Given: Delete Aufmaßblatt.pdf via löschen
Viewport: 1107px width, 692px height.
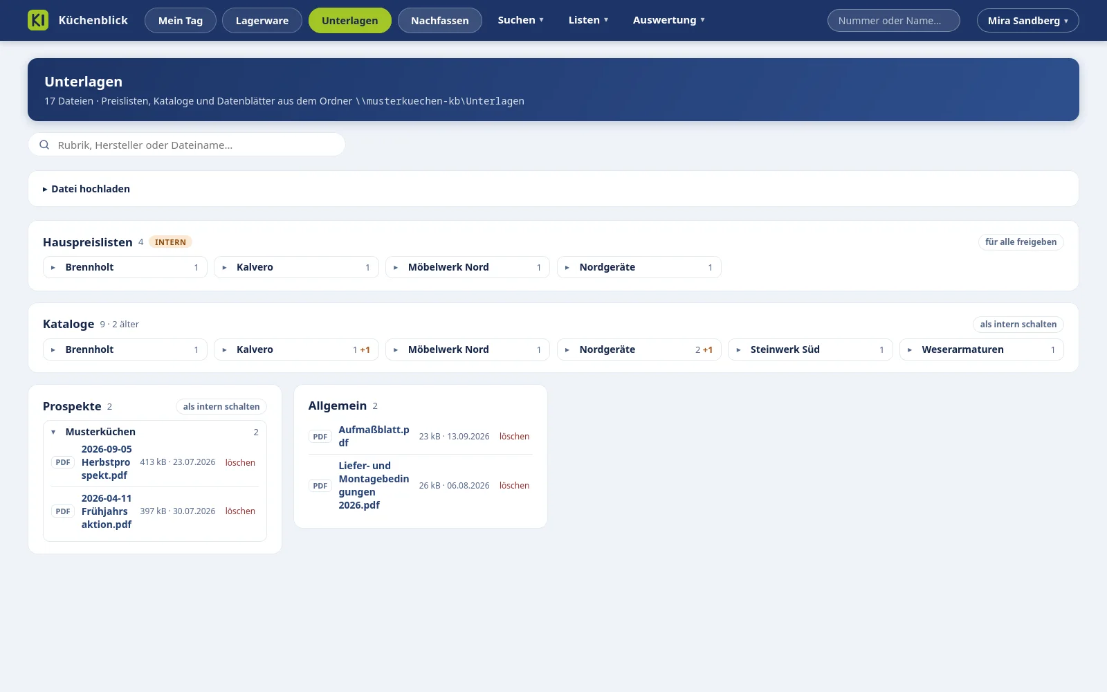Looking at the screenshot, I should click(x=514, y=437).
